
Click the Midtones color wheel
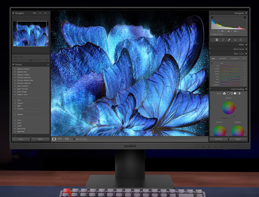pos(228,108)
